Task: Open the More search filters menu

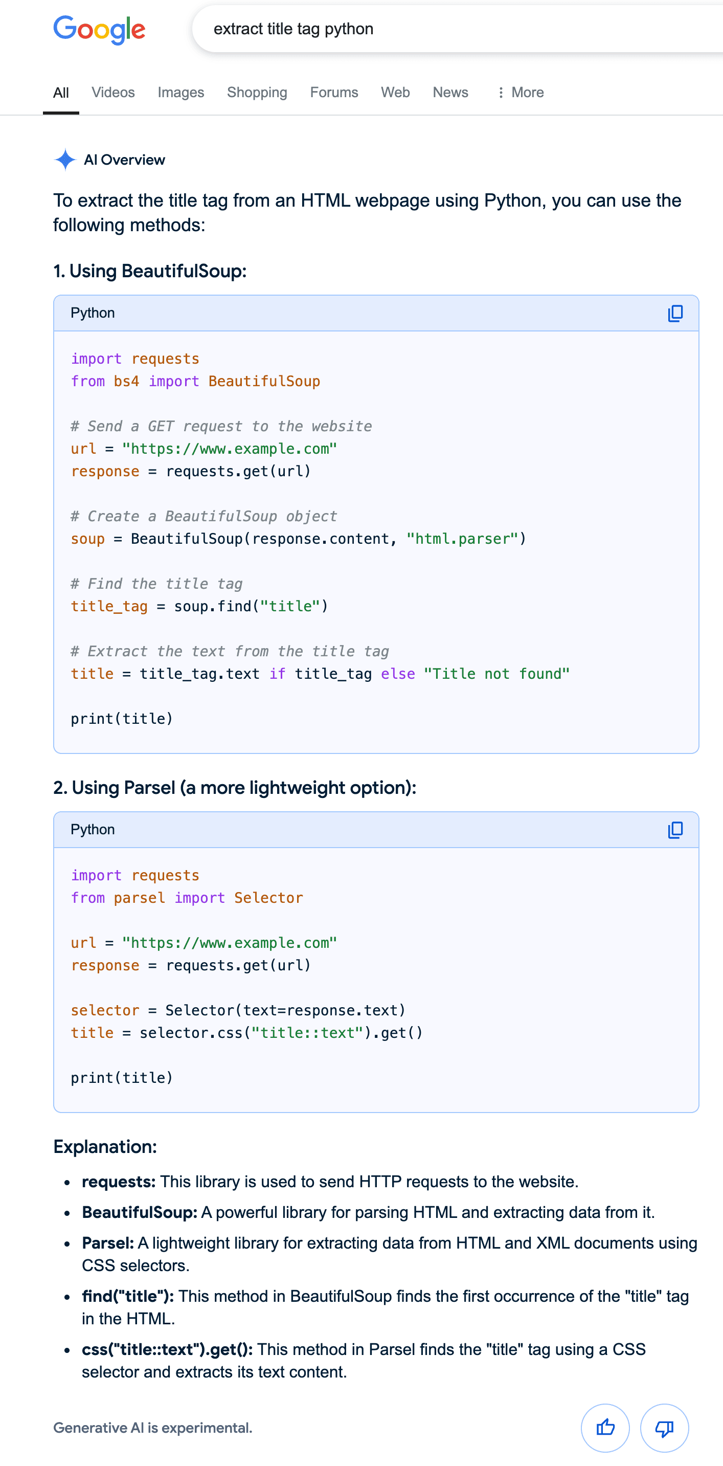Action: tap(521, 92)
